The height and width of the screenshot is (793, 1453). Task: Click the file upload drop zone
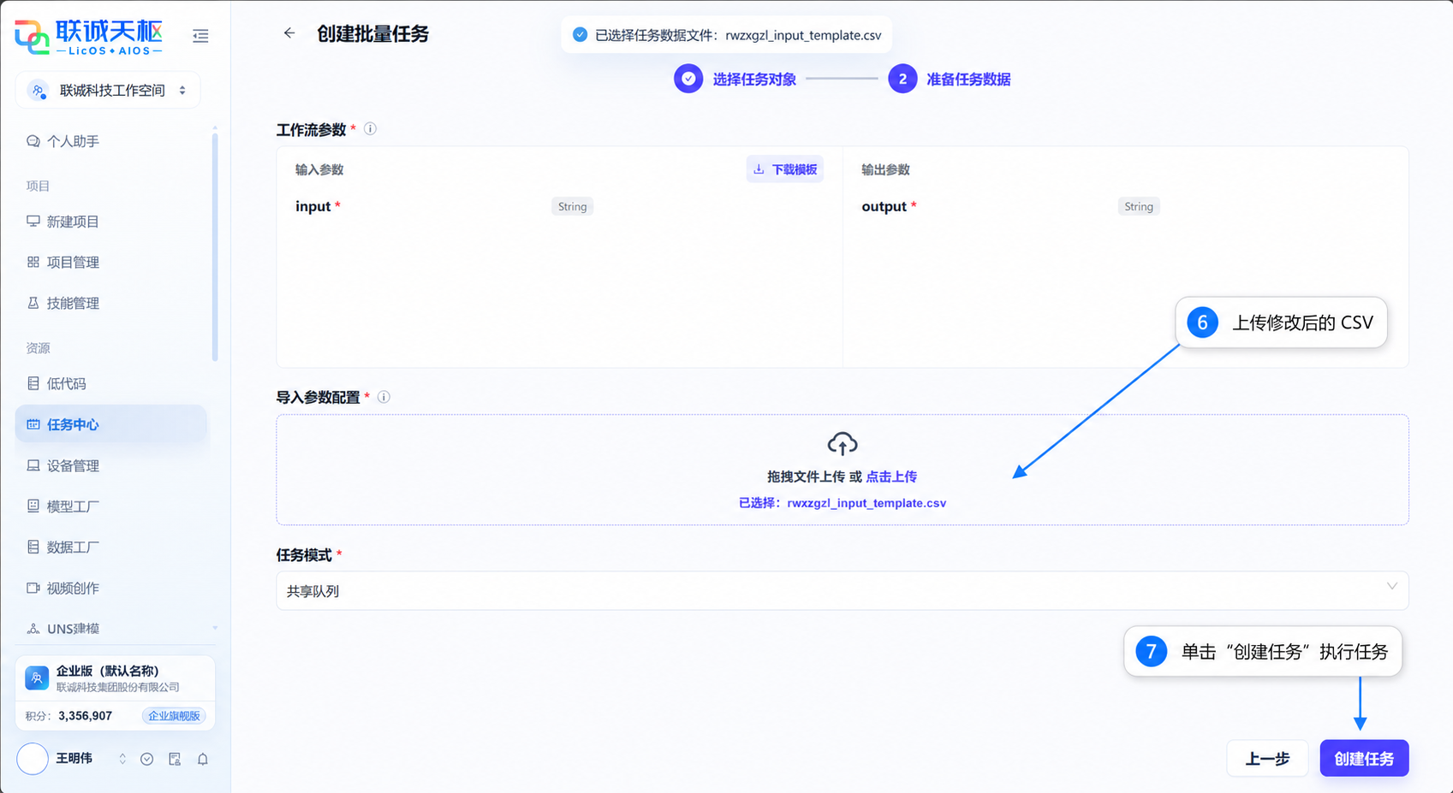tap(843, 470)
